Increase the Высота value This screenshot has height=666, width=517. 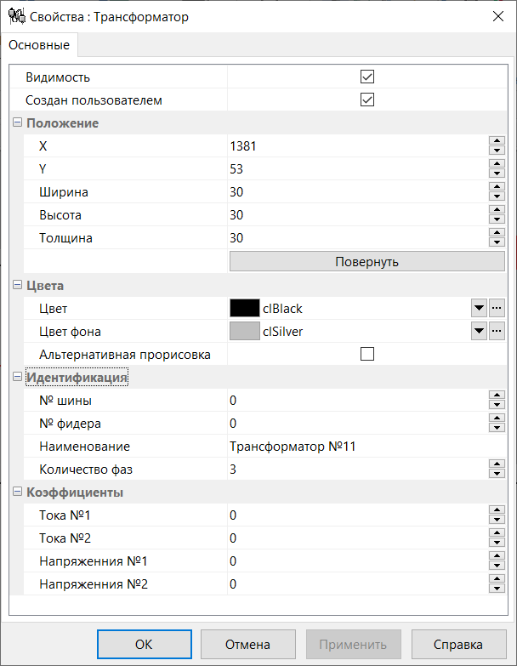click(x=497, y=210)
